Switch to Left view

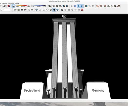[32, 10]
